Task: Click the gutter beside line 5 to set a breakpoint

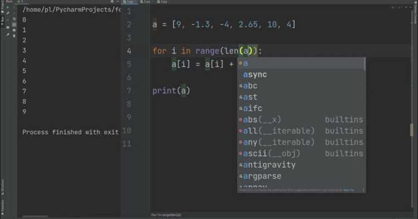Action: [142, 64]
